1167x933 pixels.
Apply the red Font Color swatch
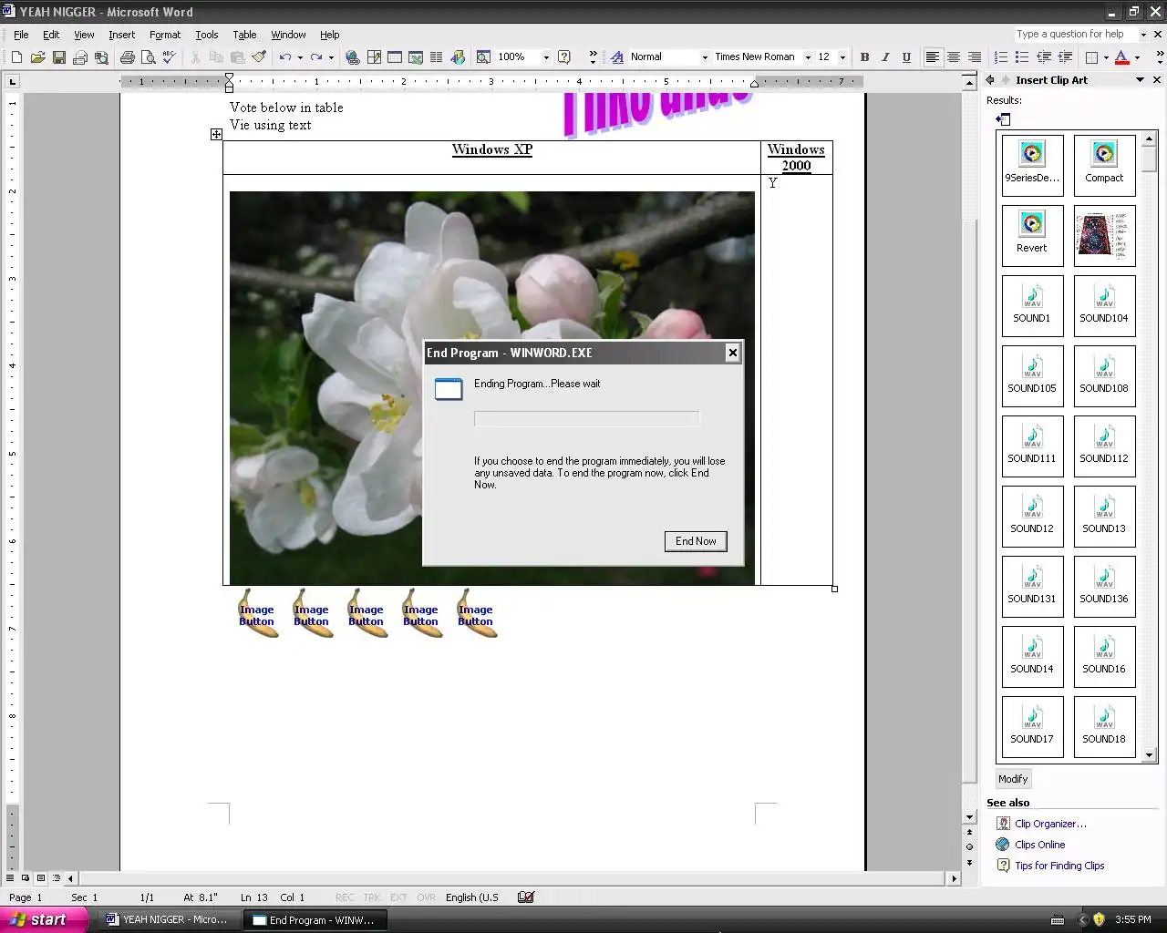tap(1122, 57)
